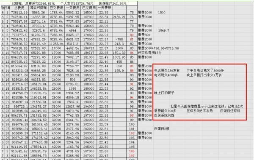The width and height of the screenshot is (254, 160).
Task: Click the note 晚上单据打出来欠7万多
Action: pyautogui.click(x=204, y=75)
